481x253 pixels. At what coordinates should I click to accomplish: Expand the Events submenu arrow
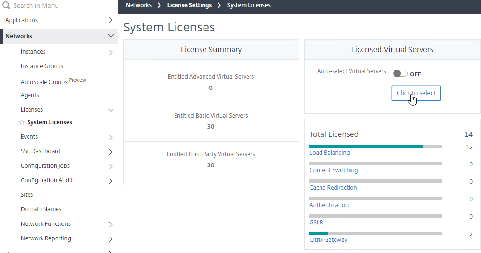(x=111, y=137)
